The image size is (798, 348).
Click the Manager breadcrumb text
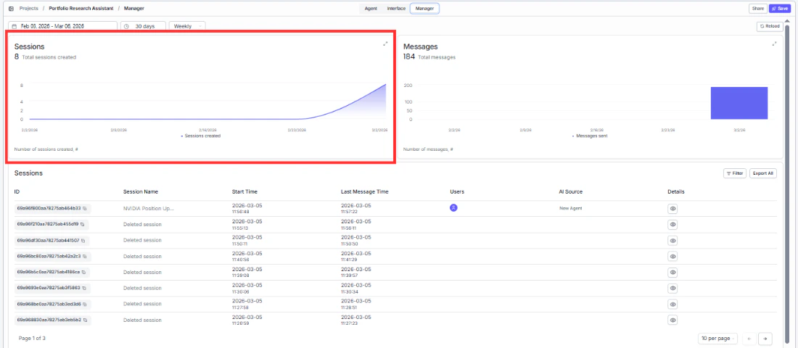[134, 9]
